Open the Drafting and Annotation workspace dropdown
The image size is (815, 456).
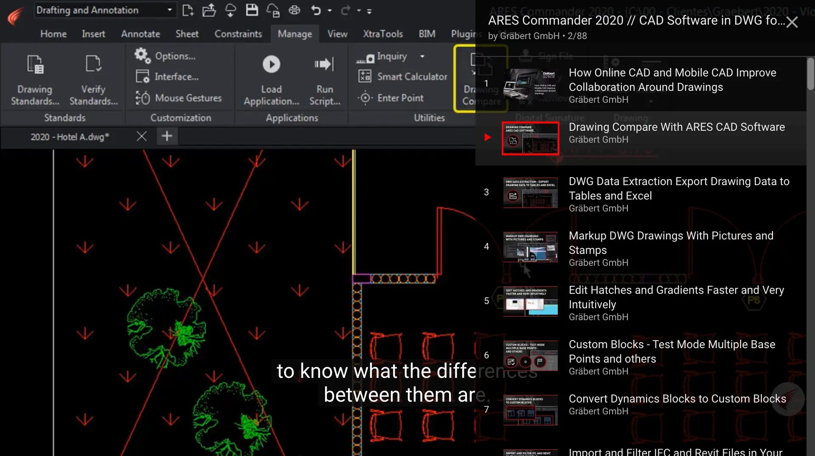pyautogui.click(x=104, y=10)
